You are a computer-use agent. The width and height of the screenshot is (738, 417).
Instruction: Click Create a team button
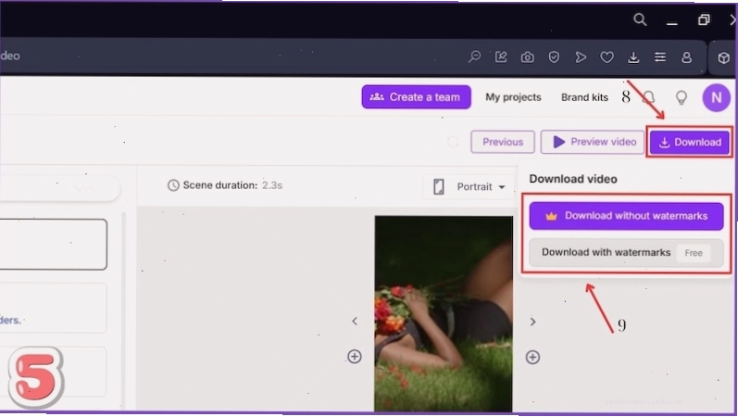[416, 97]
